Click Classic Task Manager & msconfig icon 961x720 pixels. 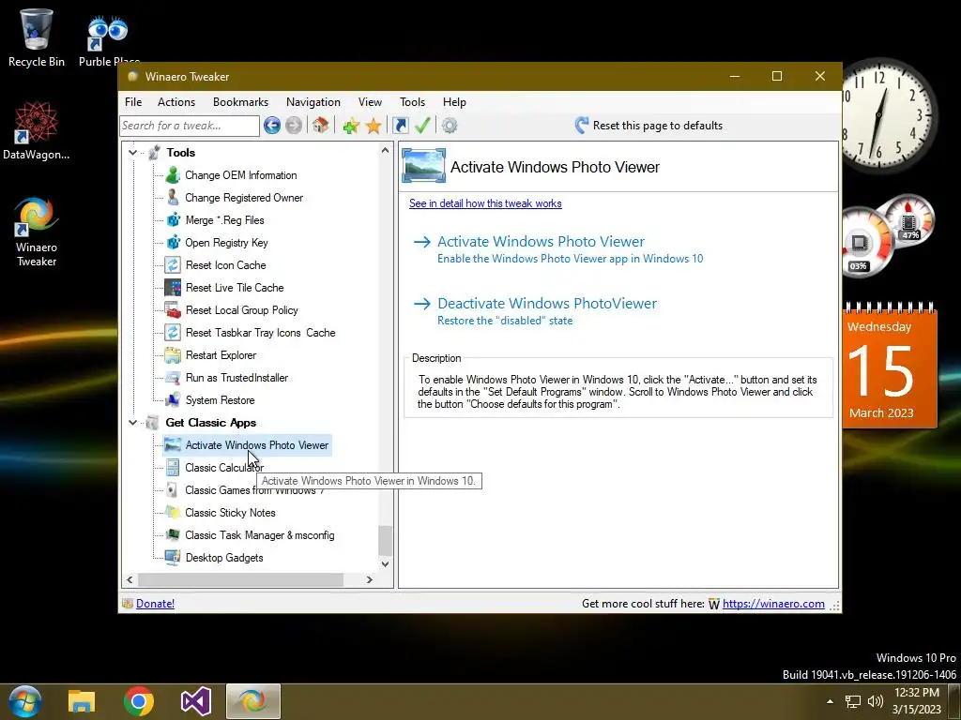coord(173,535)
